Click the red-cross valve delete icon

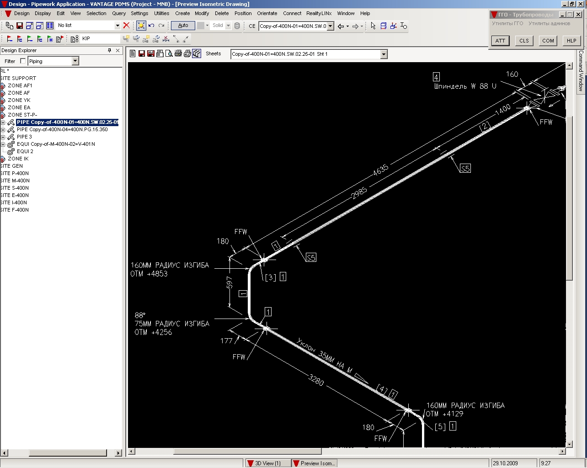[166, 39]
